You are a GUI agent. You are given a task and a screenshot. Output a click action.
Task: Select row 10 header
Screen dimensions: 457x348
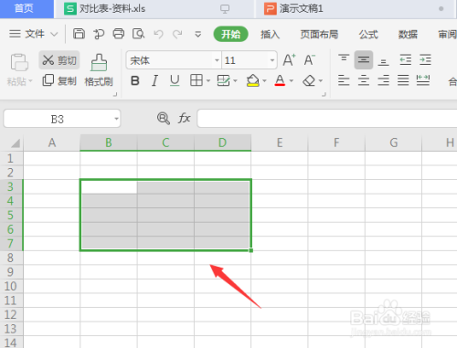point(11,286)
